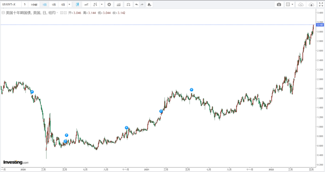Add an alert with bell icon

pyautogui.click(x=150, y=5)
